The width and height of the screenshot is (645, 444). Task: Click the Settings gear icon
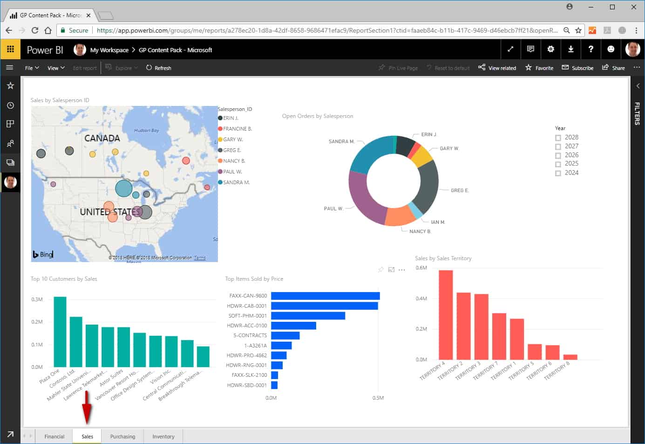pos(550,49)
